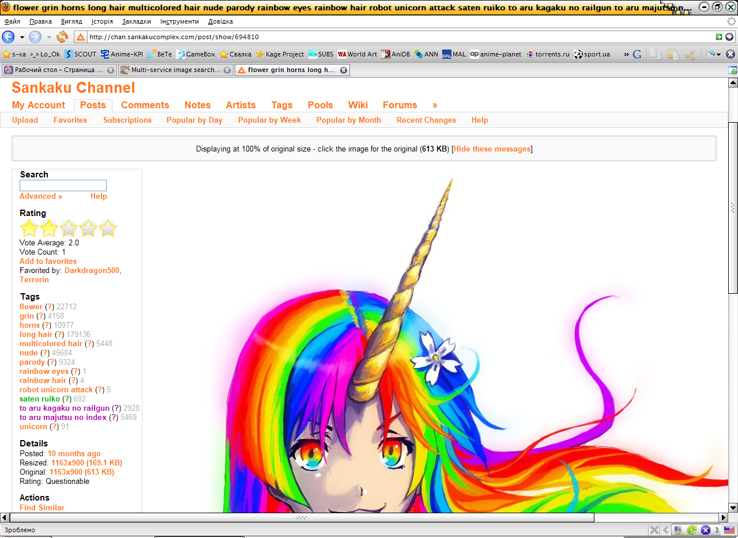Click Add to favorites
Image resolution: width=738 pixels, height=538 pixels.
point(48,261)
